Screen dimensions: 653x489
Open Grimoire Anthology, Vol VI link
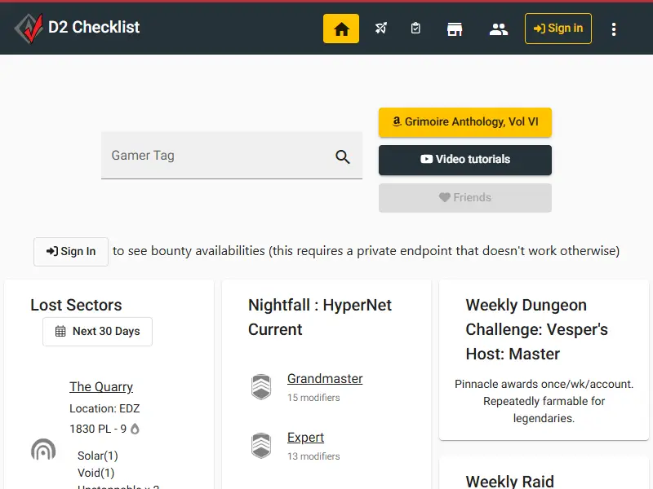(x=465, y=121)
